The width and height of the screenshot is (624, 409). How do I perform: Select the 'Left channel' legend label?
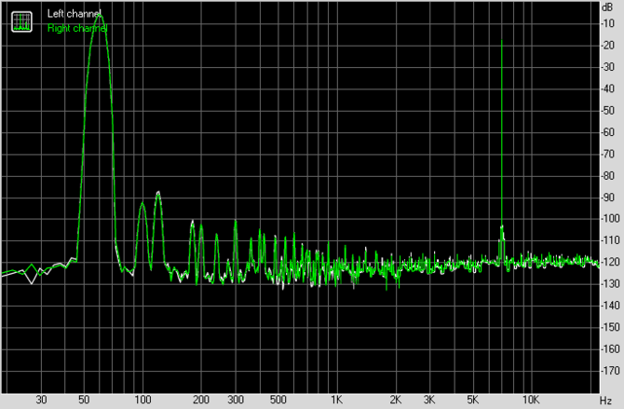pos(74,14)
